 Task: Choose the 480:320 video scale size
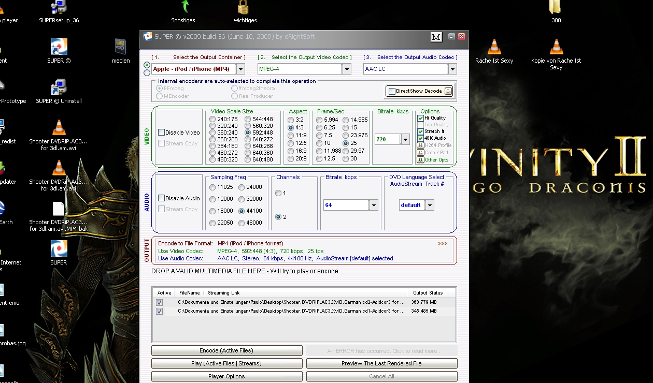(212, 159)
